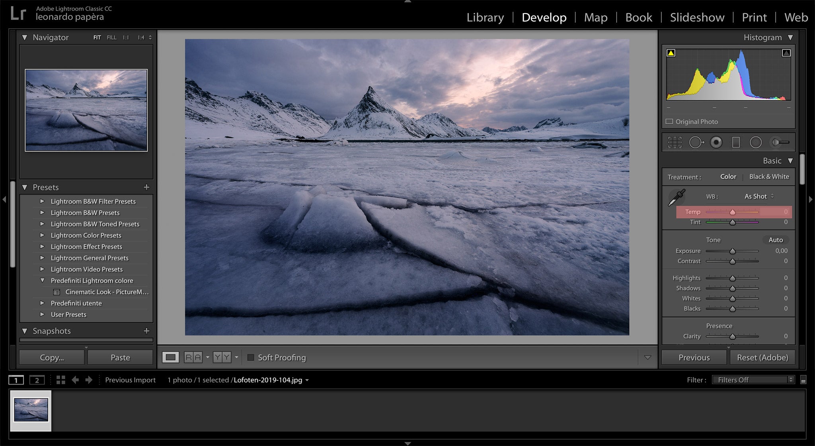
Task: Select the Crop Overlay tool
Action: click(x=675, y=142)
